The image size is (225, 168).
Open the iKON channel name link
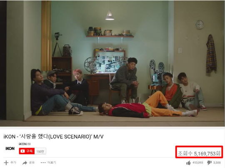point(22,144)
